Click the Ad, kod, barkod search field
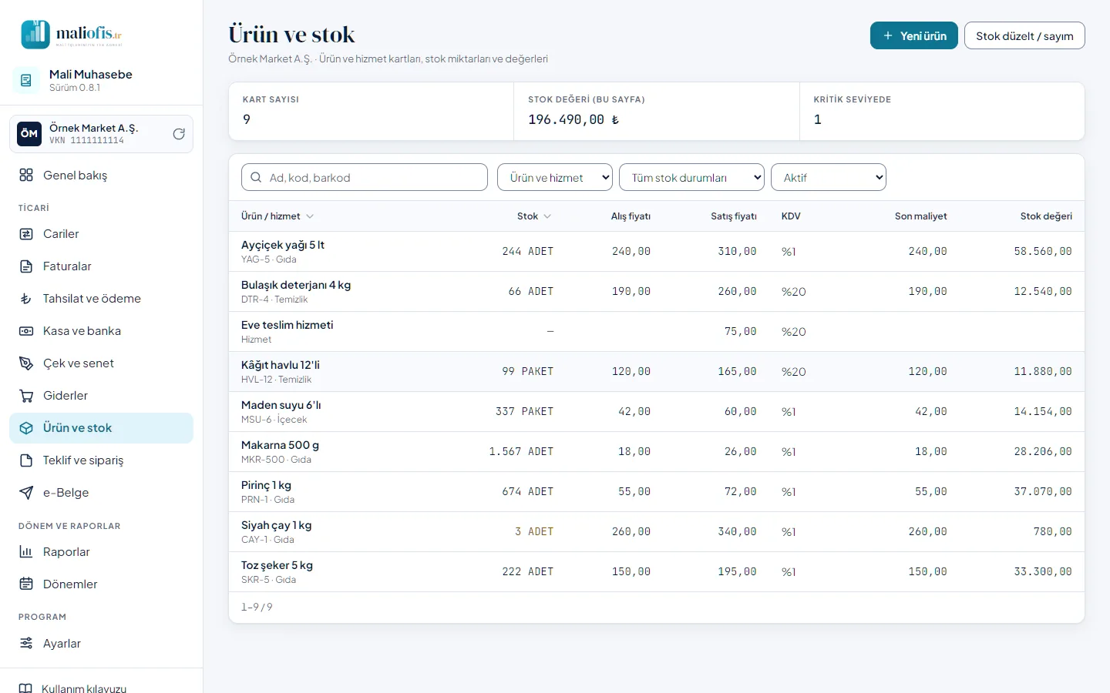This screenshot has width=1110, height=693. point(365,177)
